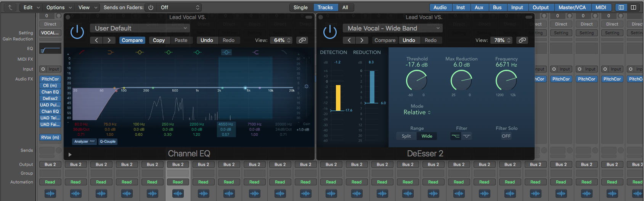Toggle Q-Couple in Channel EQ
Image resolution: width=644 pixels, height=201 pixels.
pos(108,142)
